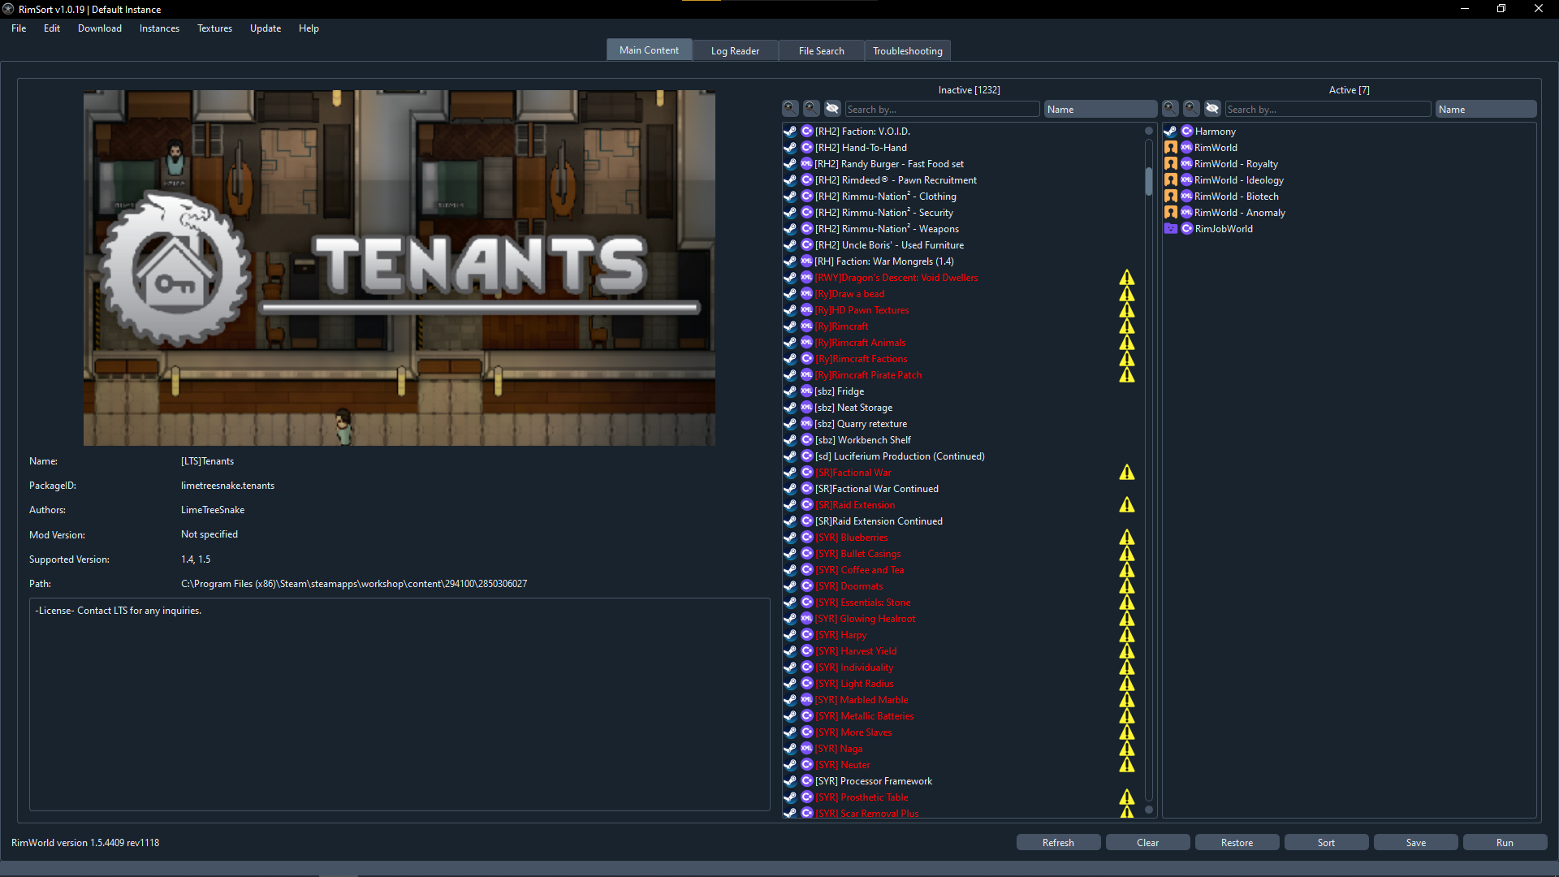The width and height of the screenshot is (1559, 877).
Task: Click the Steam icon beside [RH2] Faction: V.O.I.D.
Action: 790,131
